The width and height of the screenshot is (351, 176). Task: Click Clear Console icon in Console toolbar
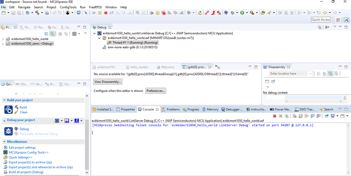click(x=294, y=116)
